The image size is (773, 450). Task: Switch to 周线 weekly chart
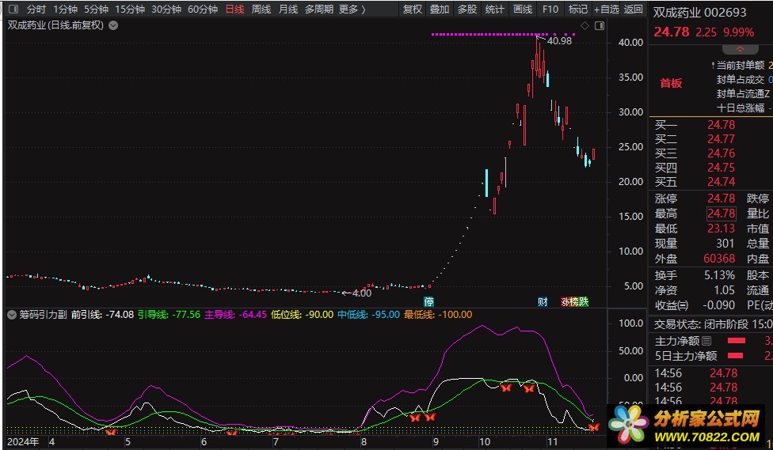[x=261, y=9]
